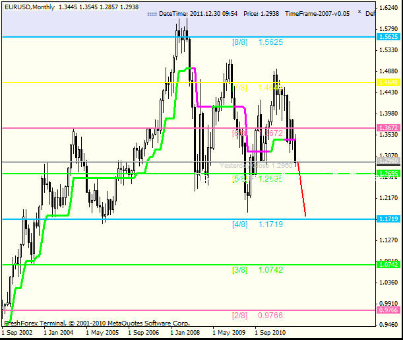Click the EURUSD,Monthly chart title
The width and height of the screenshot is (403, 340).
coord(28,6)
